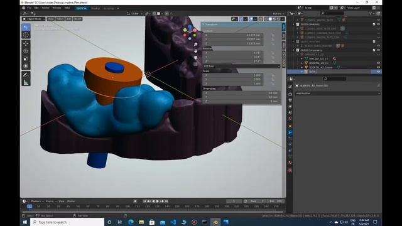Open the Add Modifier dropdown
The width and height of the screenshot is (402, 226).
[337, 94]
